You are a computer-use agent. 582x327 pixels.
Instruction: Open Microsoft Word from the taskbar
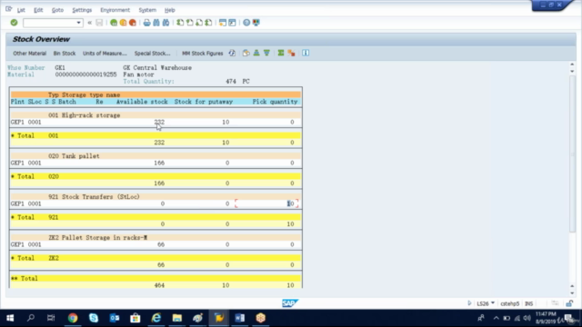pos(240,318)
